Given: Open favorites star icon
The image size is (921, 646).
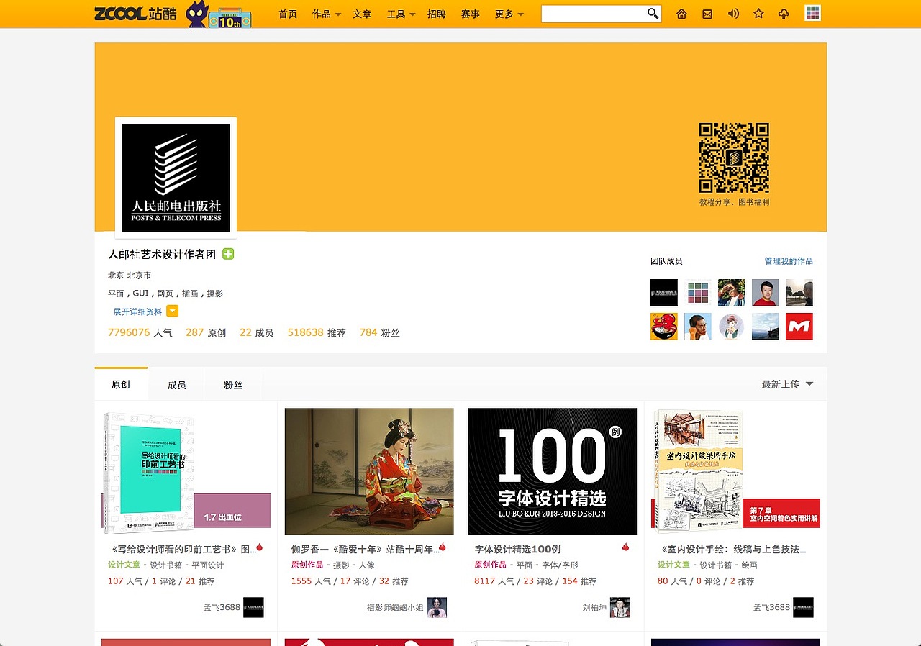Looking at the screenshot, I should tap(758, 14).
